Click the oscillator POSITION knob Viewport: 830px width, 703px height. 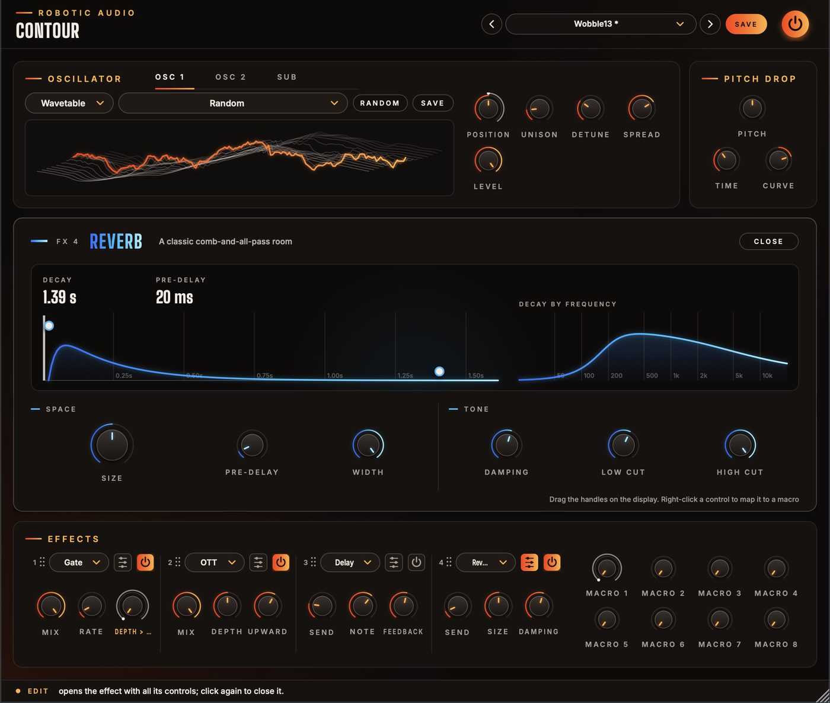coord(489,108)
